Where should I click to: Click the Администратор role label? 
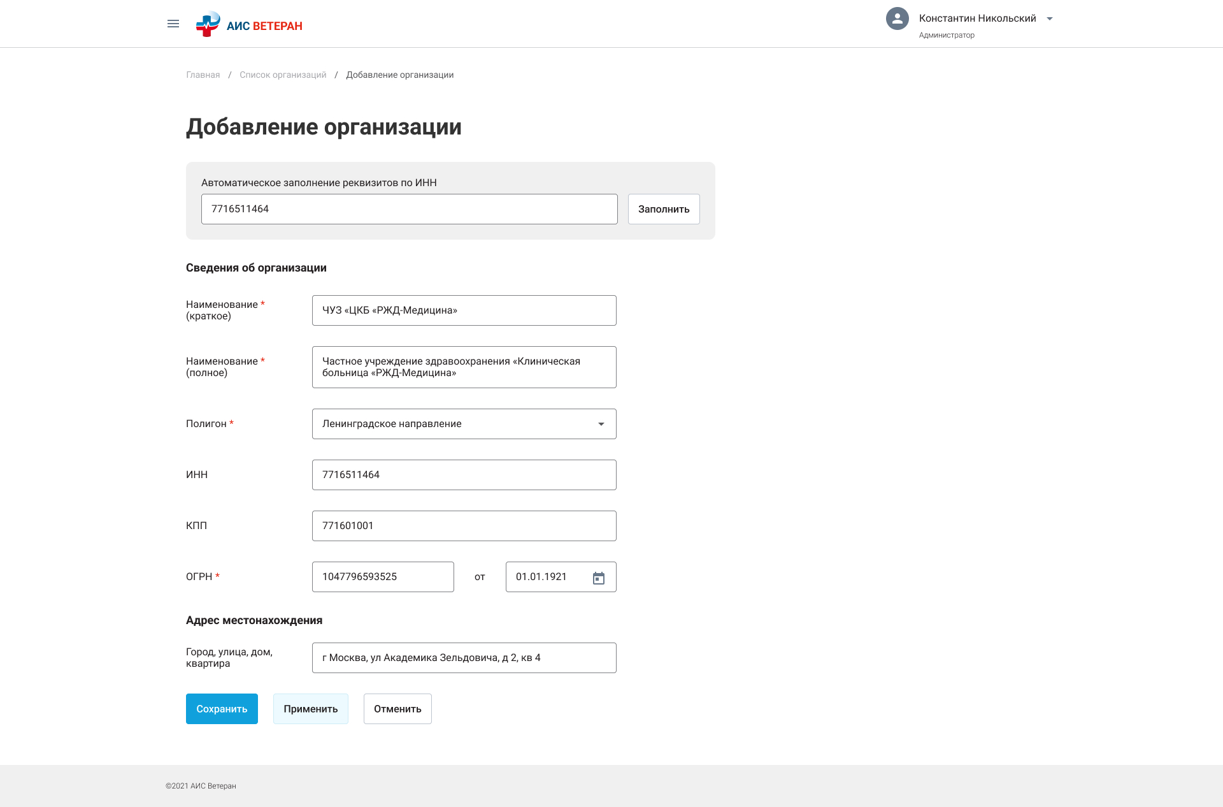[947, 35]
